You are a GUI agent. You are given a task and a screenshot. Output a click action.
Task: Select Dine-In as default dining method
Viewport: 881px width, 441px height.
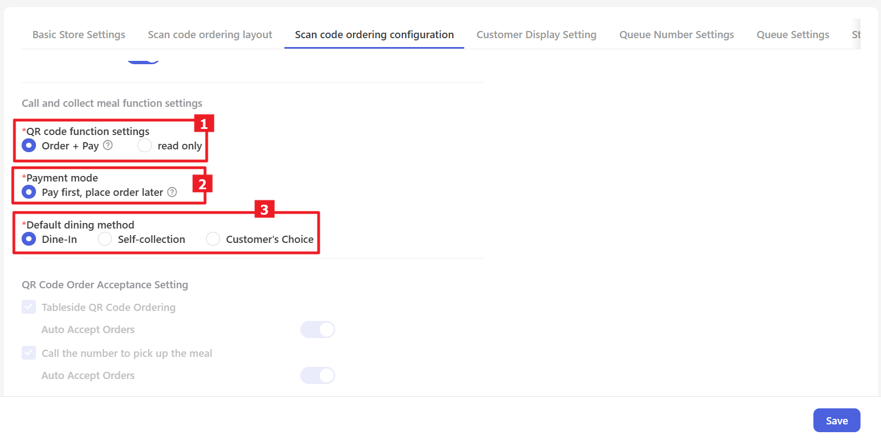point(29,239)
